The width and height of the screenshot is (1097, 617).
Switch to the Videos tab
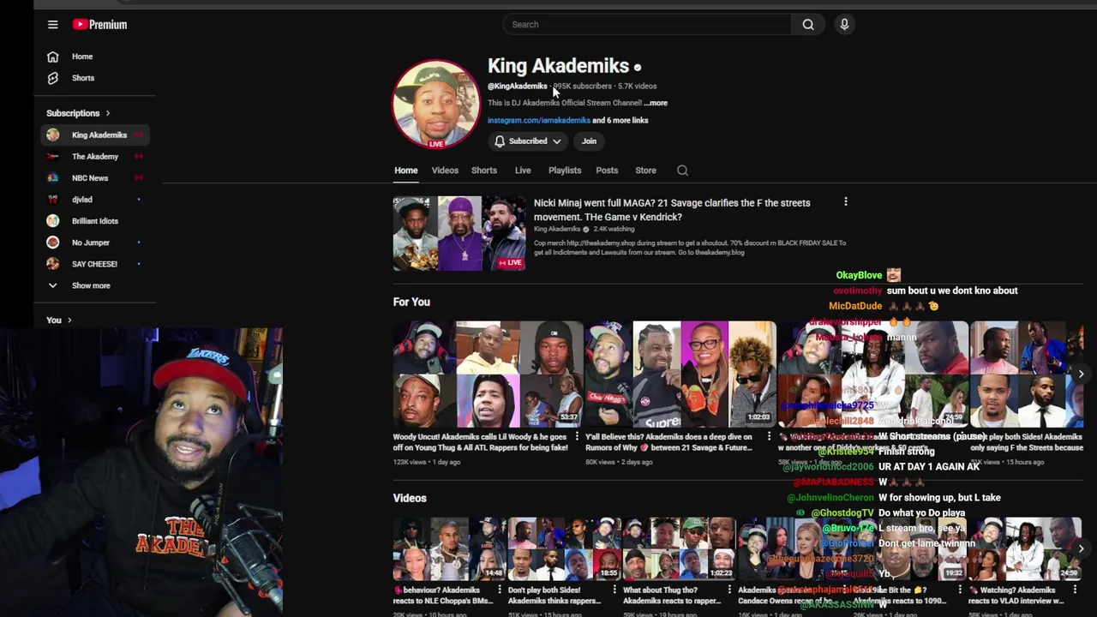tap(445, 171)
